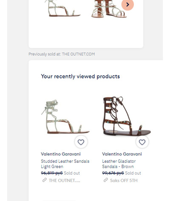Select front-view sandal pair in top carousel

[x=109, y=9]
